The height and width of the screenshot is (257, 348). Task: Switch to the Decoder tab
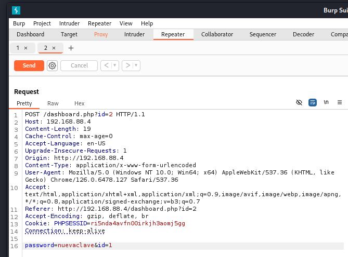pos(303,34)
